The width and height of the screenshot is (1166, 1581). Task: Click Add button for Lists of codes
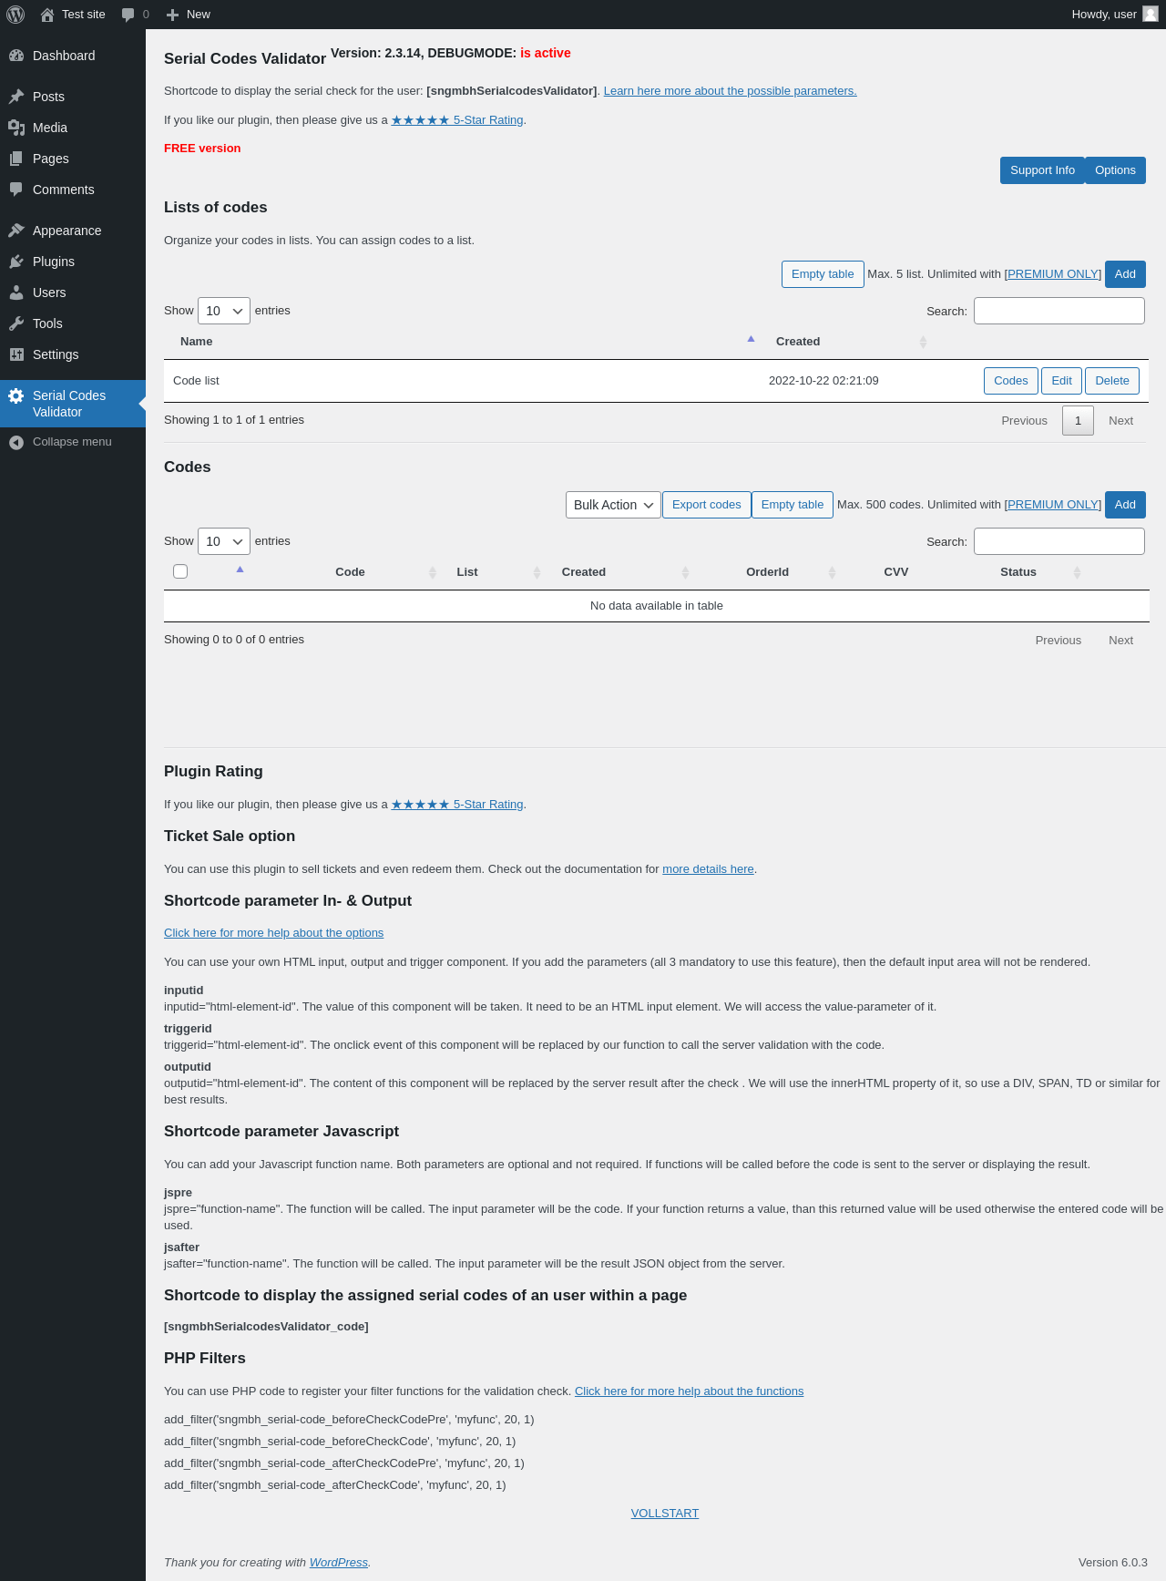tap(1125, 274)
